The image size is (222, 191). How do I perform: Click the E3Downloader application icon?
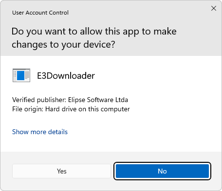[21, 75]
